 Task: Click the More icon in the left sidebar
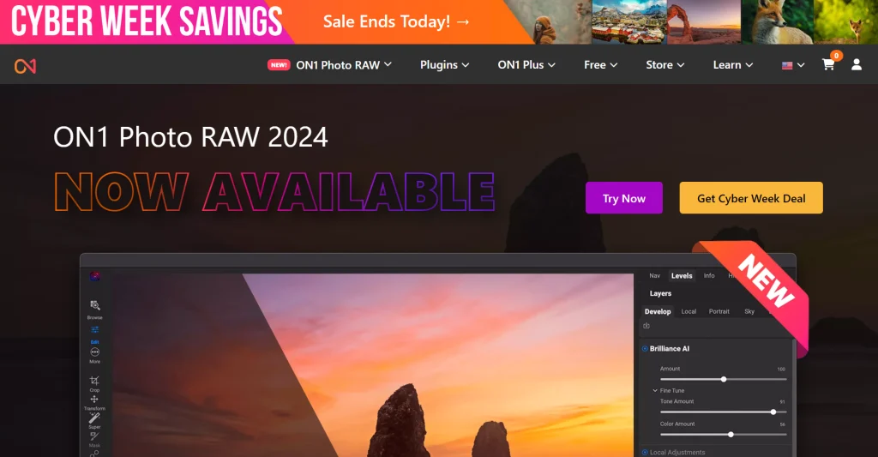[x=94, y=352]
